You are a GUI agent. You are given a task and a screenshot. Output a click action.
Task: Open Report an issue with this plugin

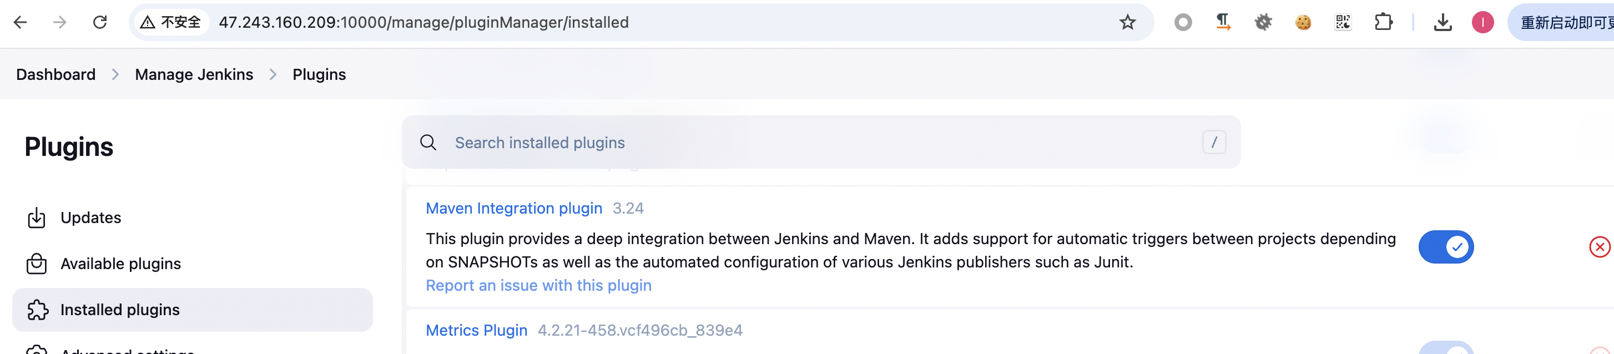click(x=538, y=285)
